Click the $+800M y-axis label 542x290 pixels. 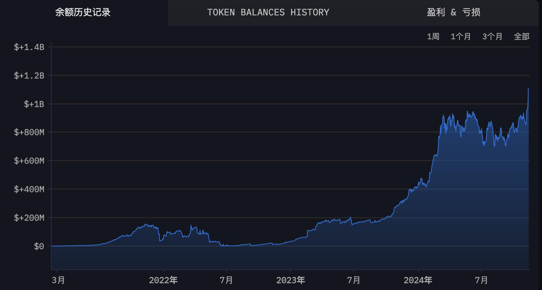(x=29, y=133)
